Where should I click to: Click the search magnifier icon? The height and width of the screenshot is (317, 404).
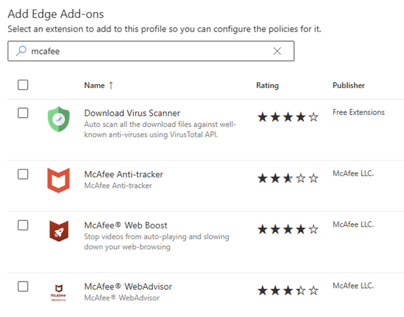21,51
